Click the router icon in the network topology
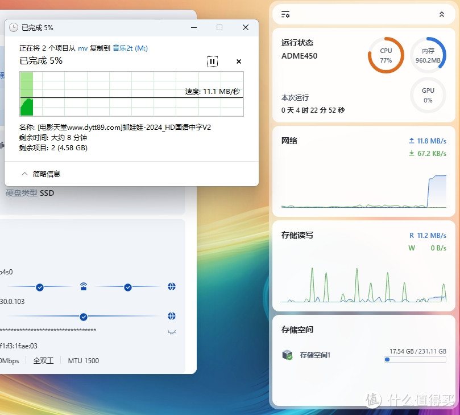The height and width of the screenshot is (415, 460). [x=84, y=287]
